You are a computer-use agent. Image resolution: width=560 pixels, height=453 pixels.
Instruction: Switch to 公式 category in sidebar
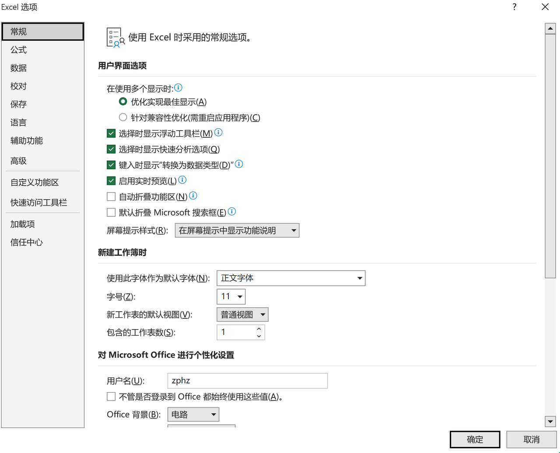tap(19, 50)
